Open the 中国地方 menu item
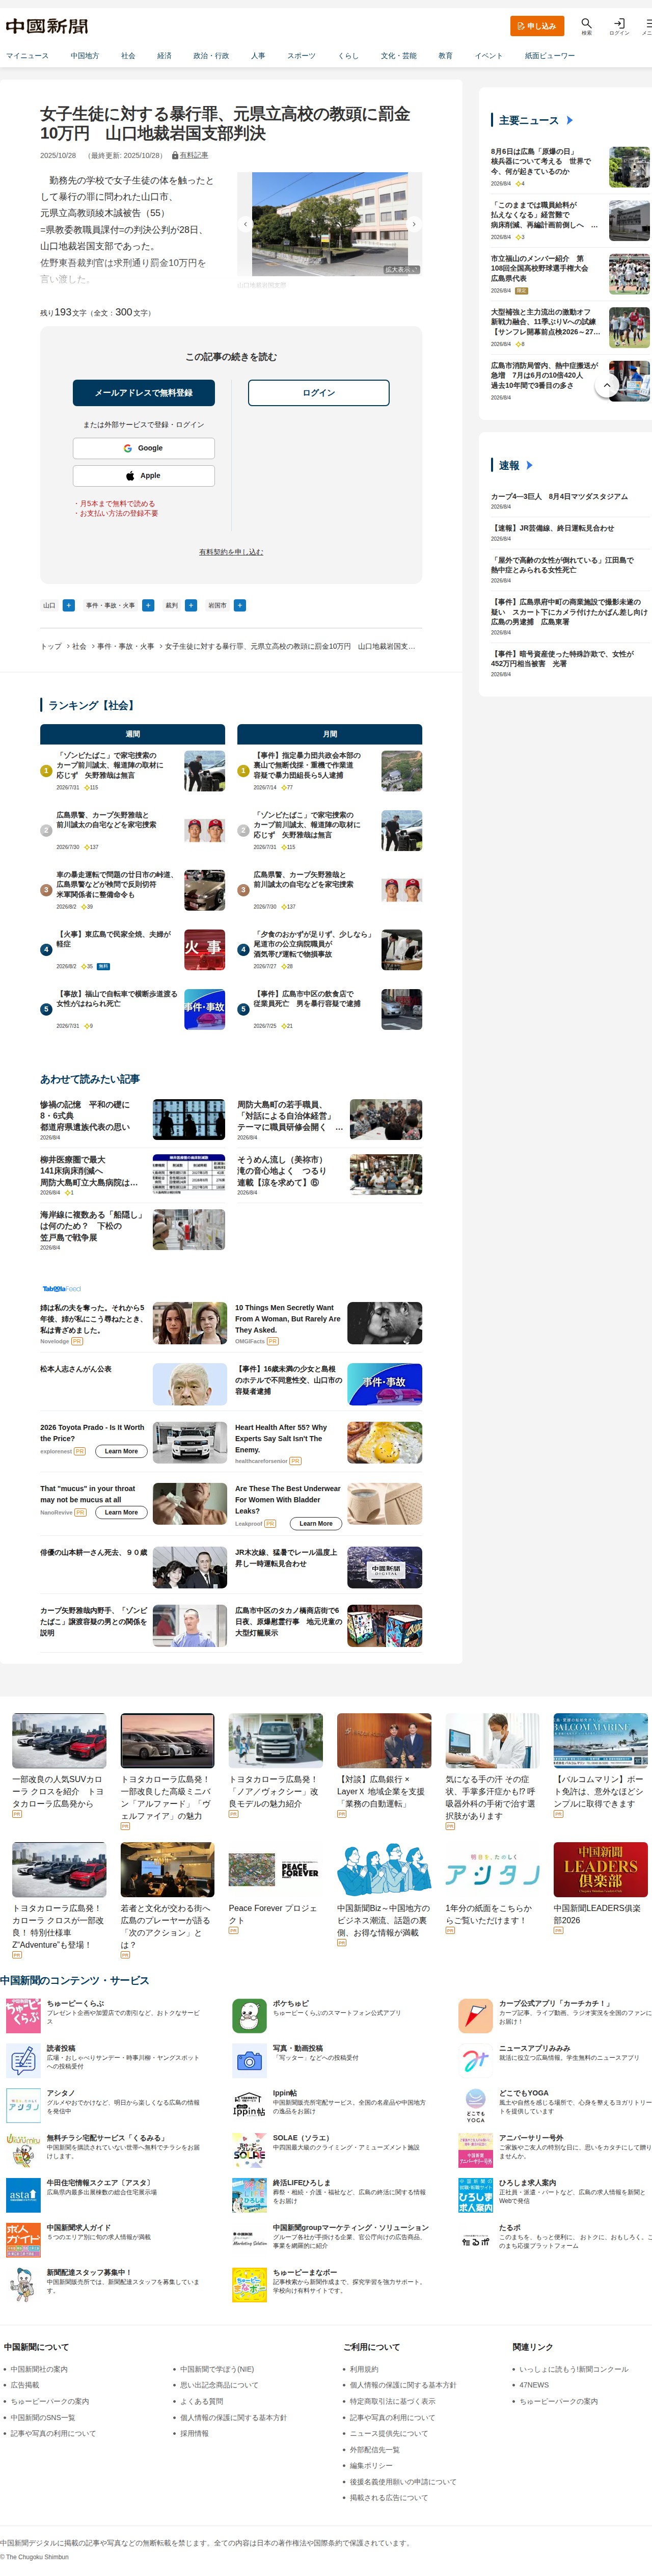 [x=85, y=56]
